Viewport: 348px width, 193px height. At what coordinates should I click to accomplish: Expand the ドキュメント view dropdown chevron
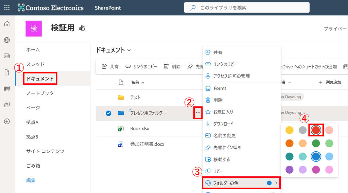pos(129,50)
